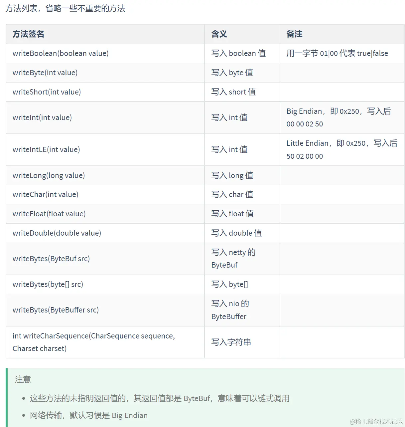The image size is (405, 427).
Task: Click the writeIntLE(int value) method name
Action: point(46,149)
